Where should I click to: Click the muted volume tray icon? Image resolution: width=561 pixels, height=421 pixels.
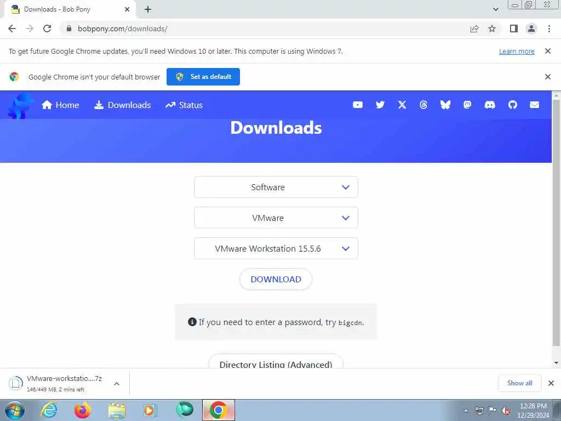(506, 411)
